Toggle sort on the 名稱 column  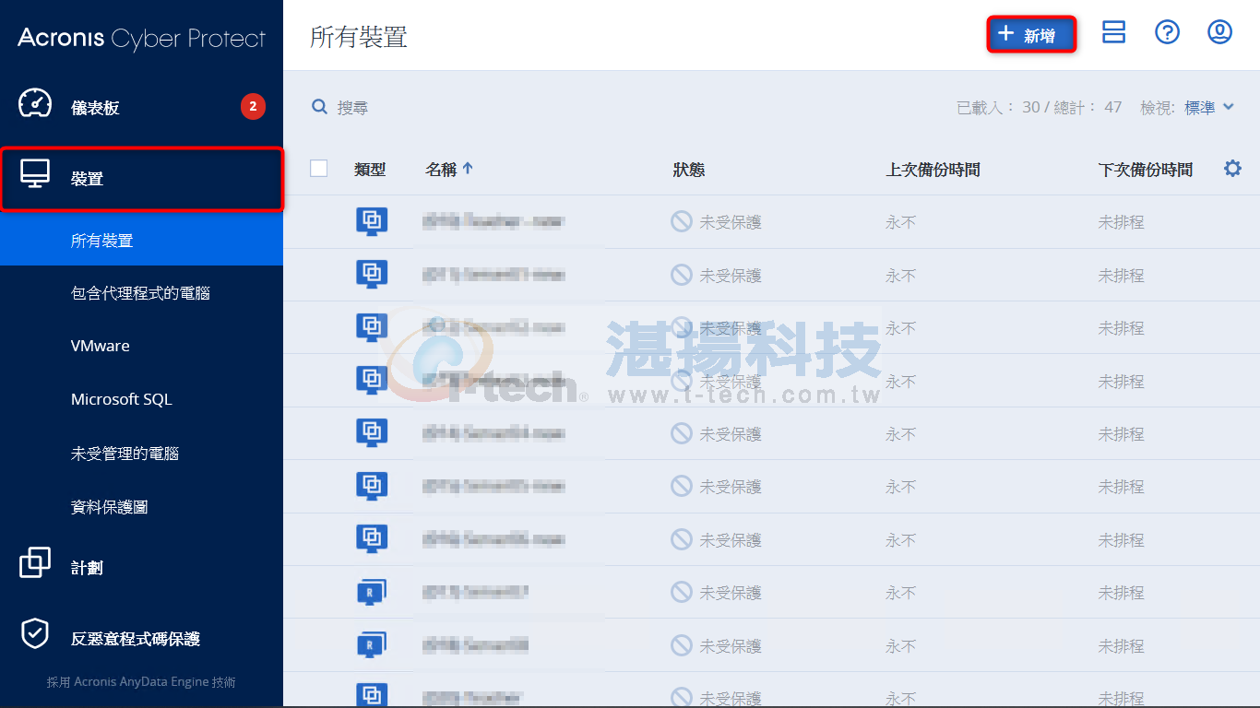pos(449,170)
